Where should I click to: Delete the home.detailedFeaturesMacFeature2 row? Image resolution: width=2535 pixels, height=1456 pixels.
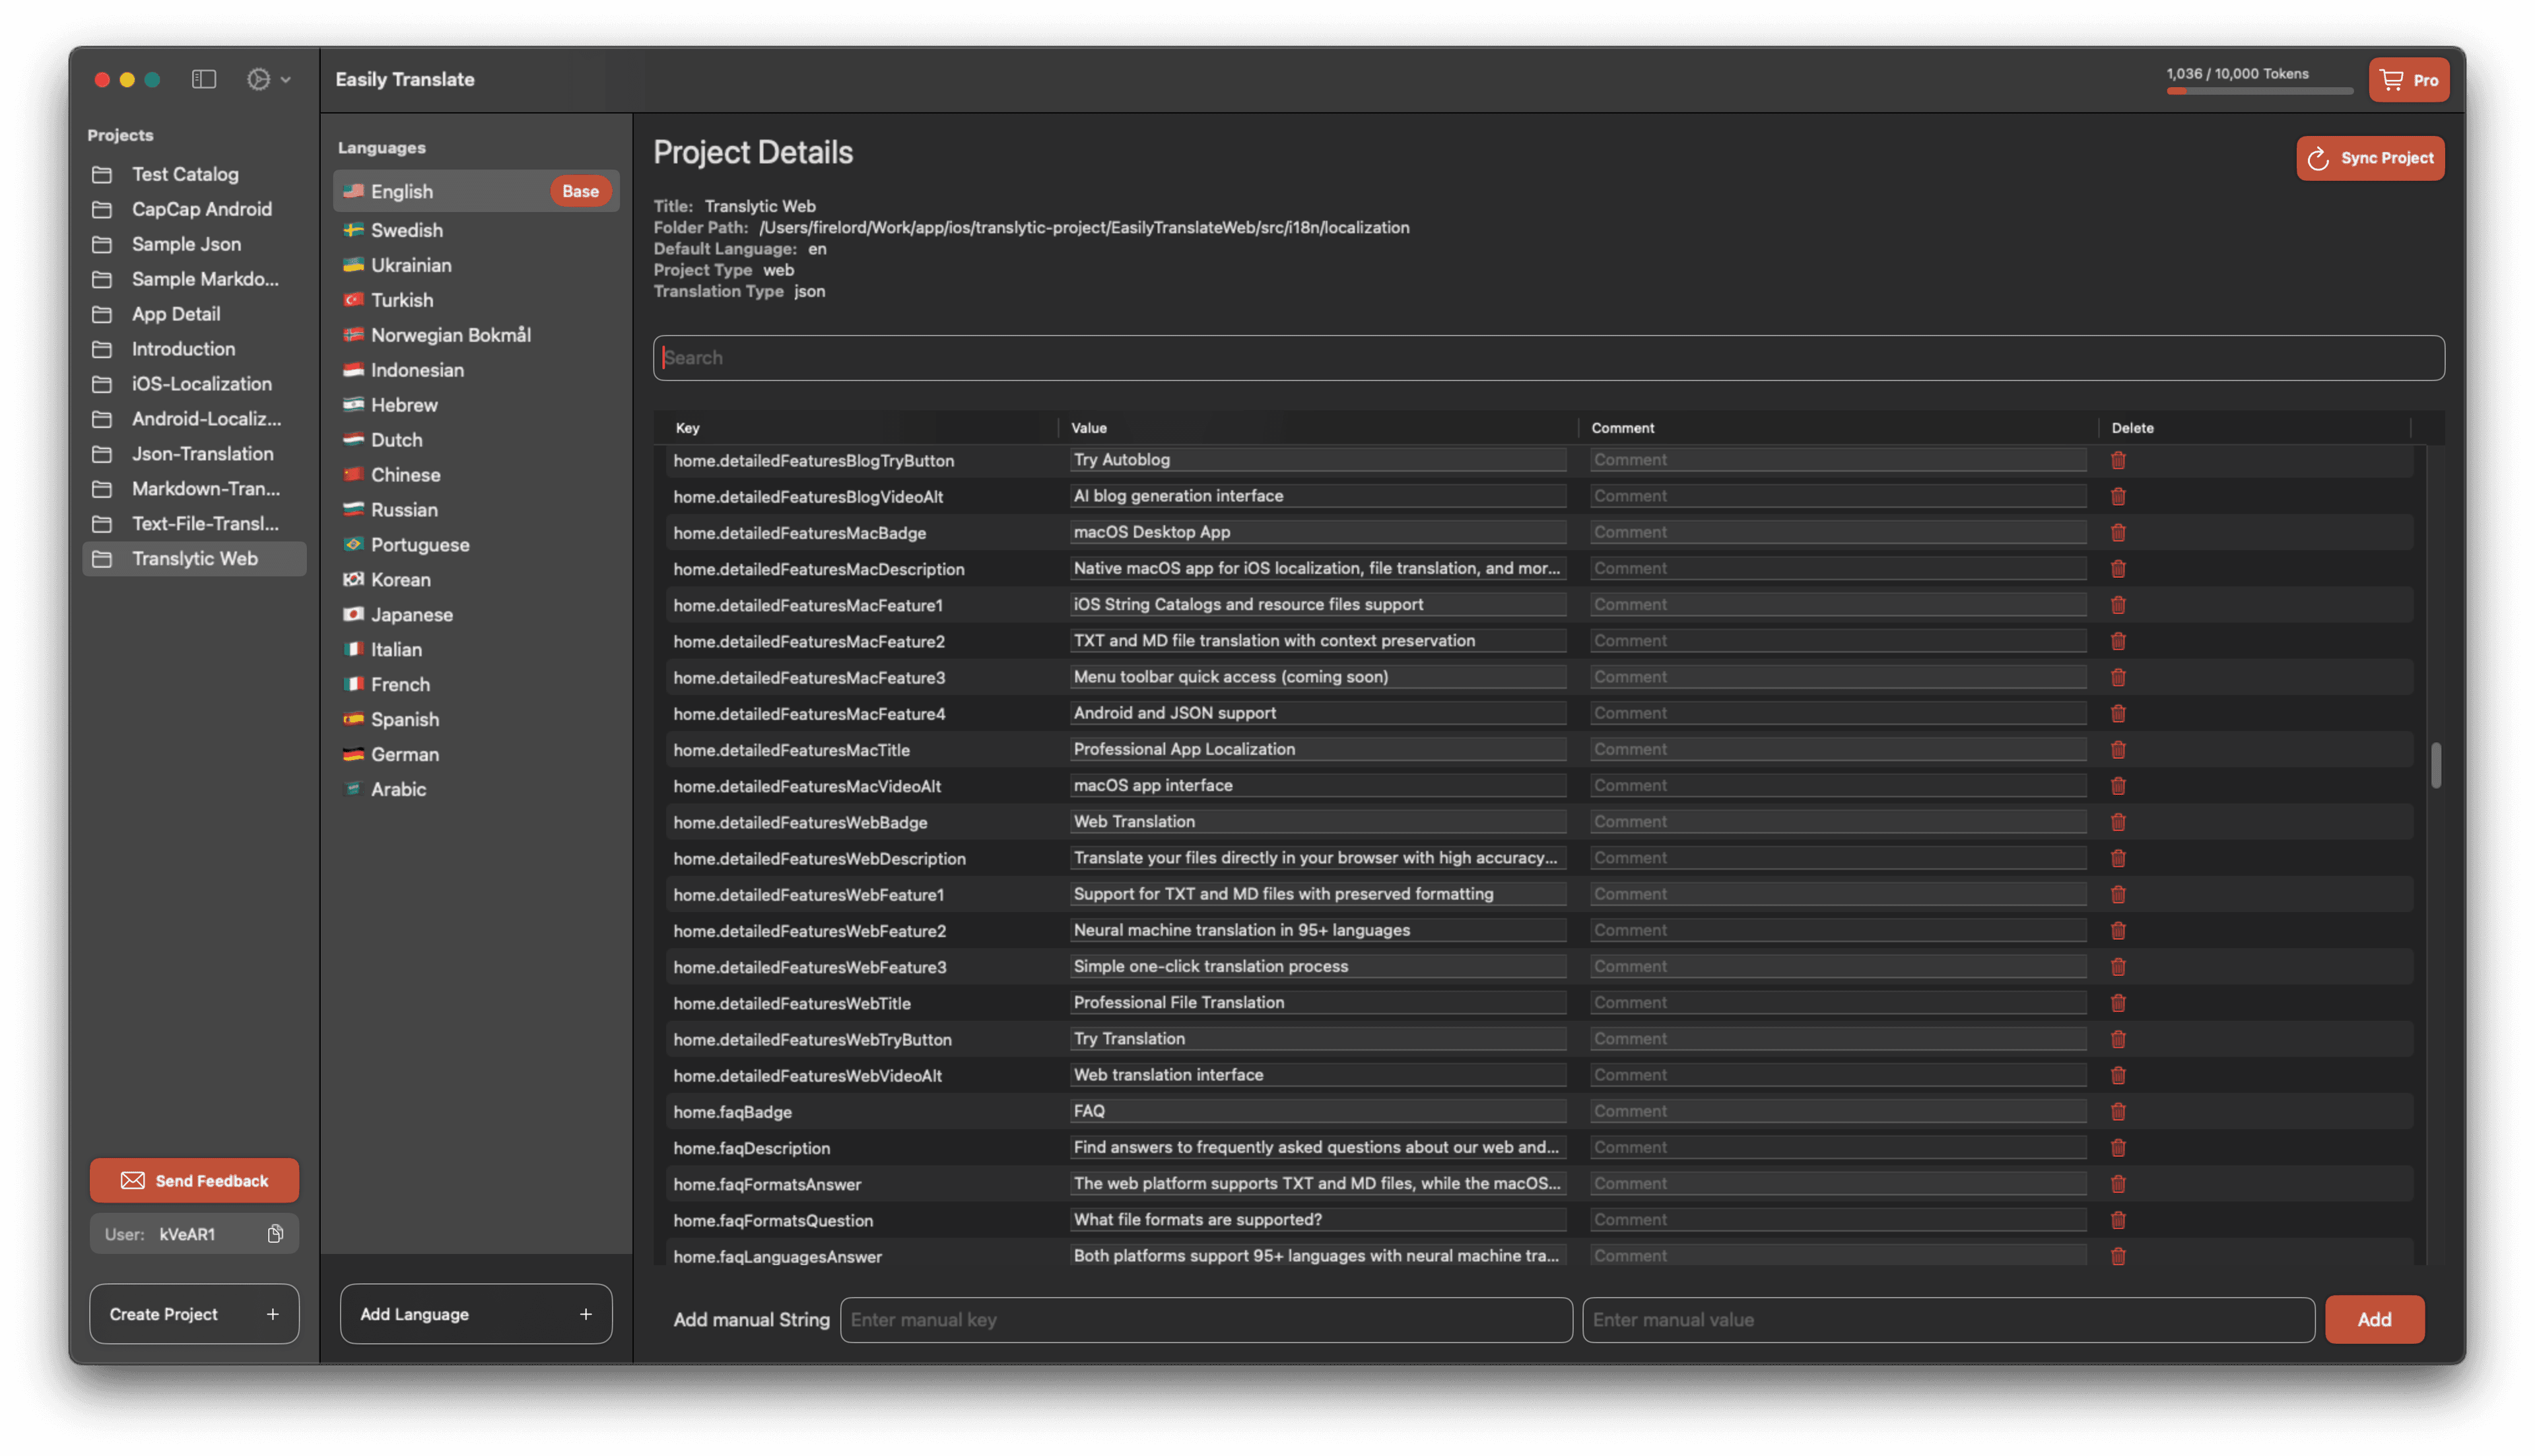tap(2117, 641)
